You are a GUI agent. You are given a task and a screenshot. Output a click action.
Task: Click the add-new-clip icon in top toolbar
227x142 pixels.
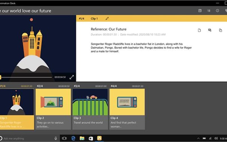[x=200, y=11]
